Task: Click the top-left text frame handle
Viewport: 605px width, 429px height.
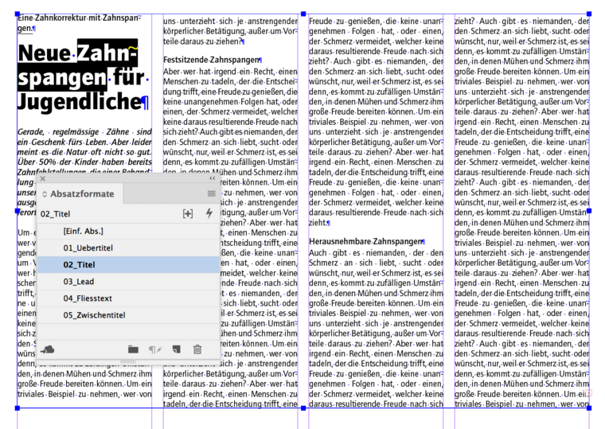Action: coord(18,14)
